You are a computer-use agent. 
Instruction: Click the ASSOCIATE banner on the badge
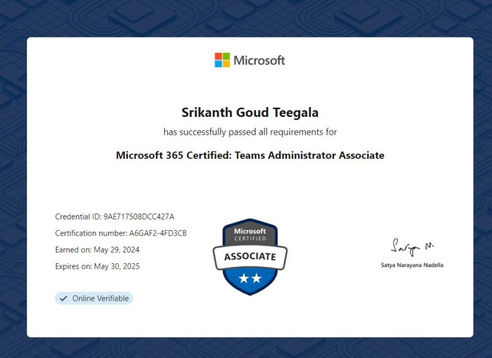[250, 257]
